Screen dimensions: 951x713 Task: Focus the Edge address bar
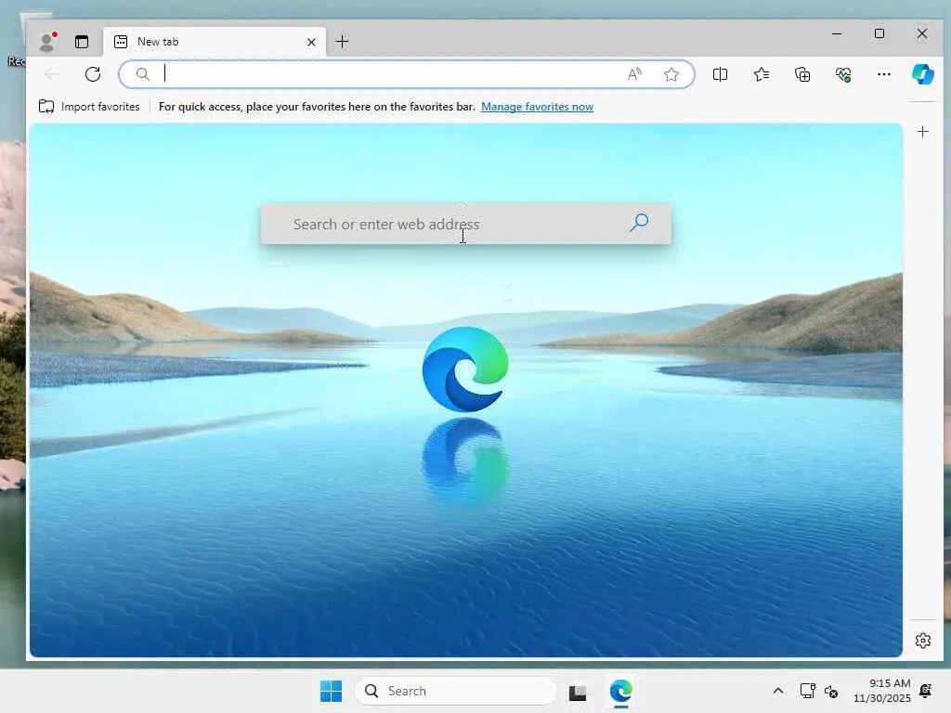click(x=407, y=74)
